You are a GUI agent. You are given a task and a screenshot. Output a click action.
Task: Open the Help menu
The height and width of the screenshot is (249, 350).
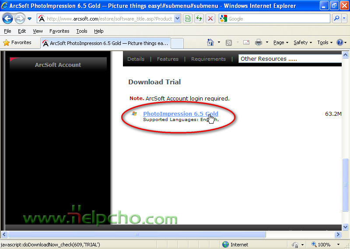pyautogui.click(x=99, y=31)
